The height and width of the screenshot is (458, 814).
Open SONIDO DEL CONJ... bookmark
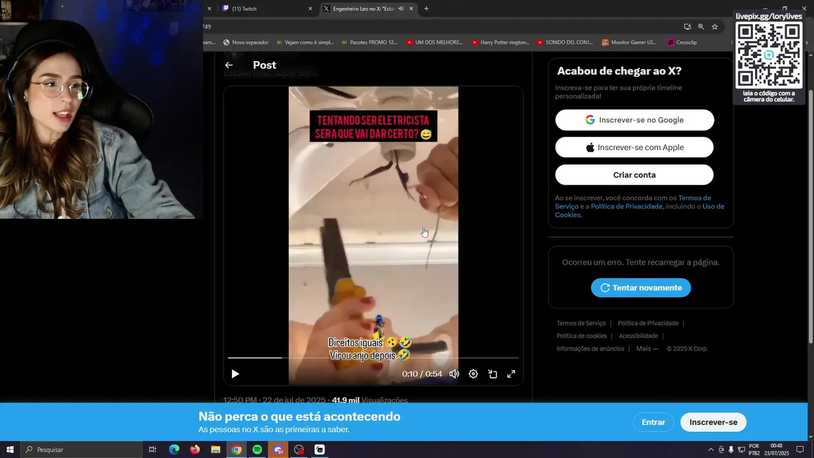pos(565,43)
